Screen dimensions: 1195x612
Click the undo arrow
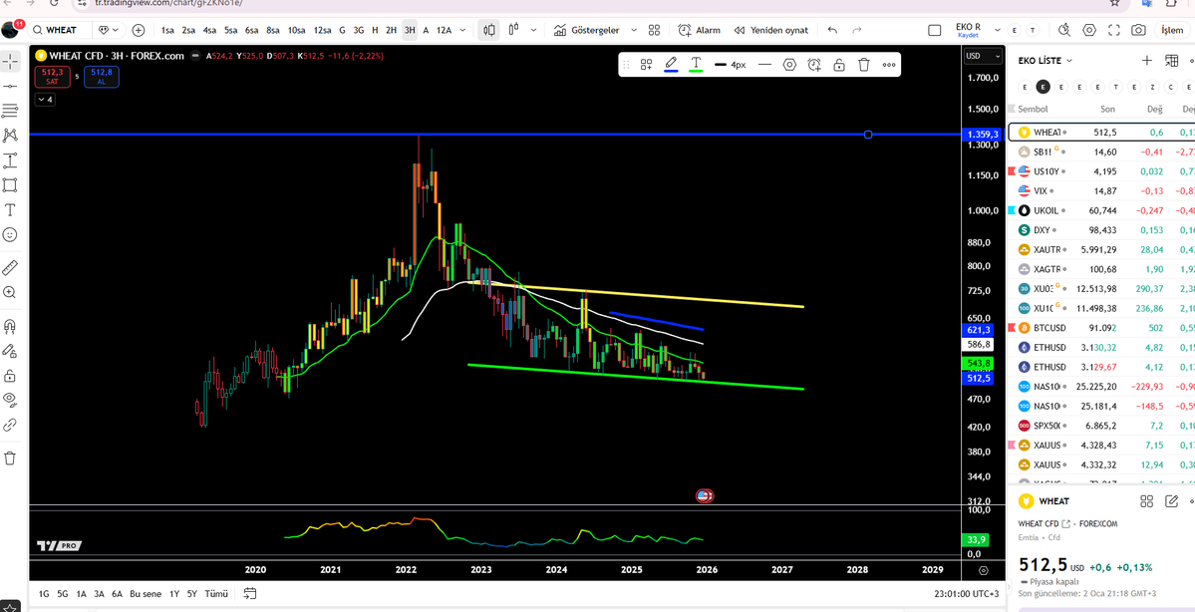(x=832, y=31)
